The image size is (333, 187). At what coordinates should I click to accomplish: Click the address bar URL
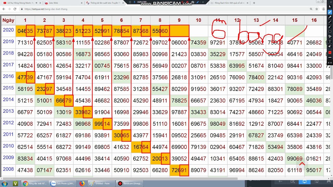click(x=46, y=9)
